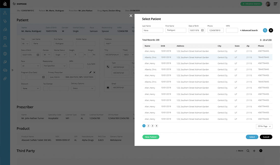Sort results by Address column header
This screenshot has width=280, height=165.
click(180, 46)
